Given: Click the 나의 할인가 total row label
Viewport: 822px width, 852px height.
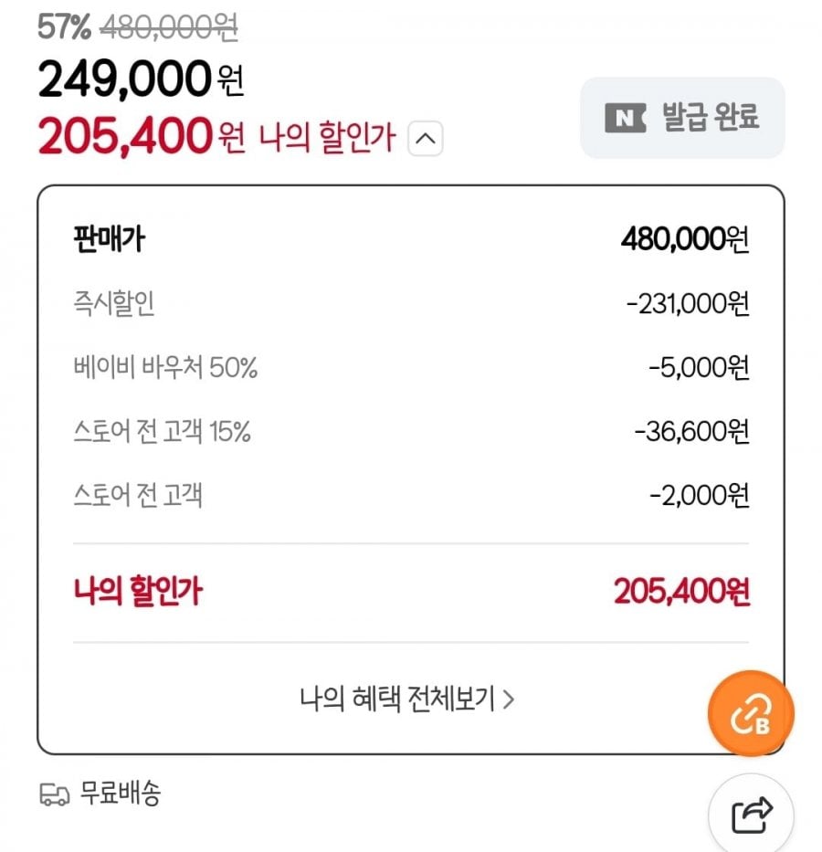Looking at the screenshot, I should [137, 593].
